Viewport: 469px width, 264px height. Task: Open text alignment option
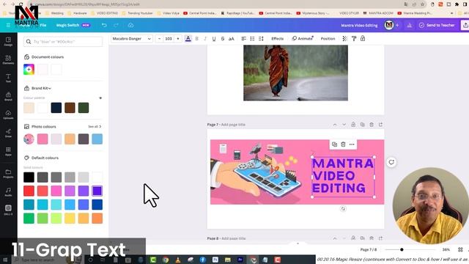(x=244, y=39)
